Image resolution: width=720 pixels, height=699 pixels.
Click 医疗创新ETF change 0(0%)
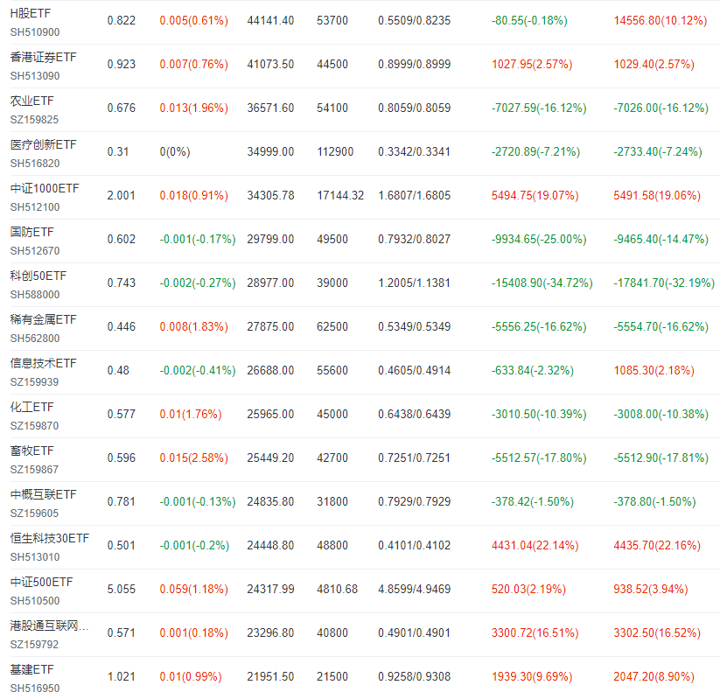[175, 151]
